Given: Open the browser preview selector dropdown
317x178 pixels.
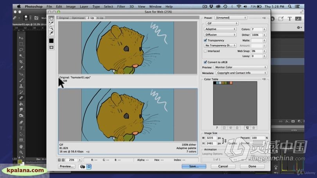Looking at the screenshot, I should pyautogui.click(x=89, y=167).
